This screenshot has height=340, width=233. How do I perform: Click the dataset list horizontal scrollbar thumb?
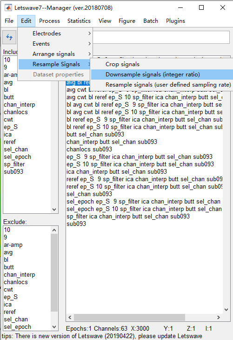[x=129, y=318]
